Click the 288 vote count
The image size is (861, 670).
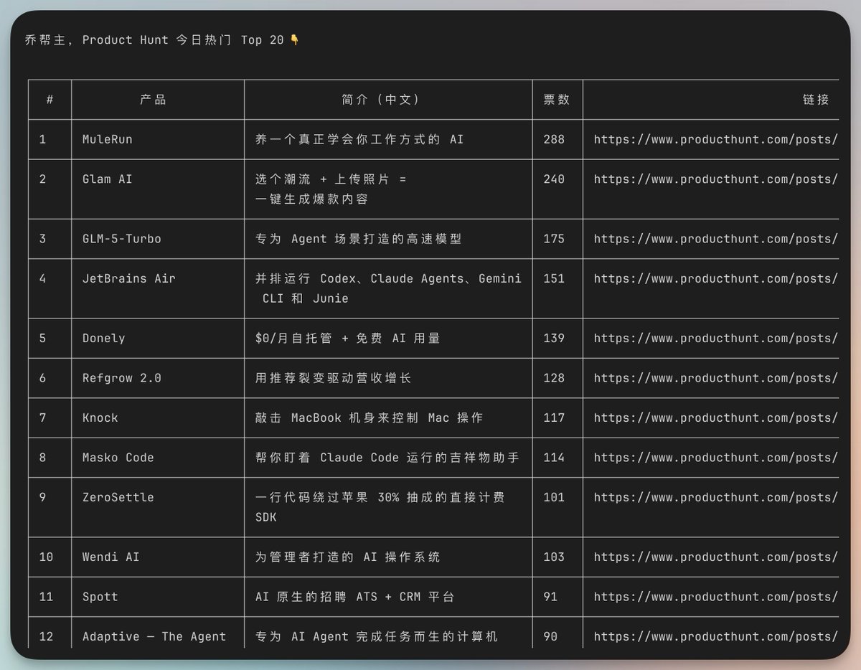[554, 139]
